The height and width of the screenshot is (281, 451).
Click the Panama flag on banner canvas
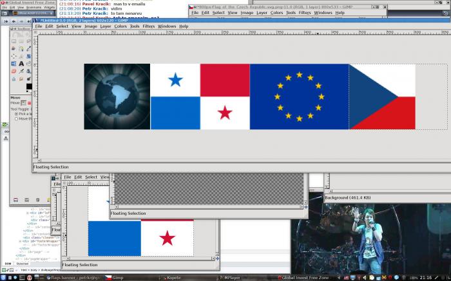pos(200,96)
